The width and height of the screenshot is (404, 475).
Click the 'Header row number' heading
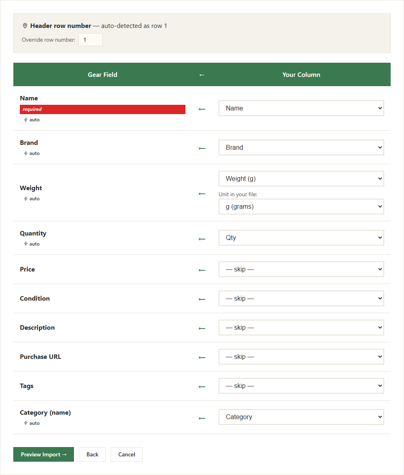pyautogui.click(x=61, y=26)
